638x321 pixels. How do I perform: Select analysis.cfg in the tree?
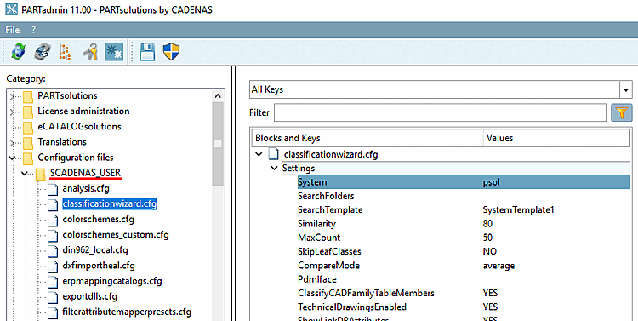tap(85, 189)
